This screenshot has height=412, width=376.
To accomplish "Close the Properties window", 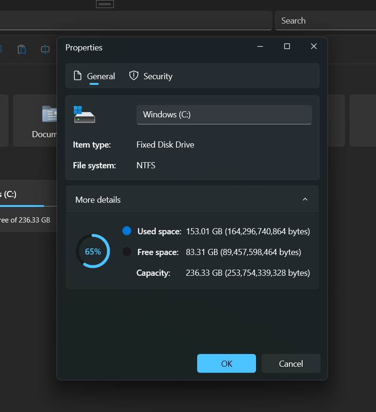I will (x=314, y=47).
